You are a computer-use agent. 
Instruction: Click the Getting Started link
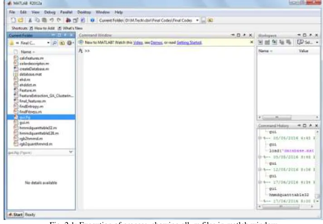pyautogui.click(x=189, y=43)
